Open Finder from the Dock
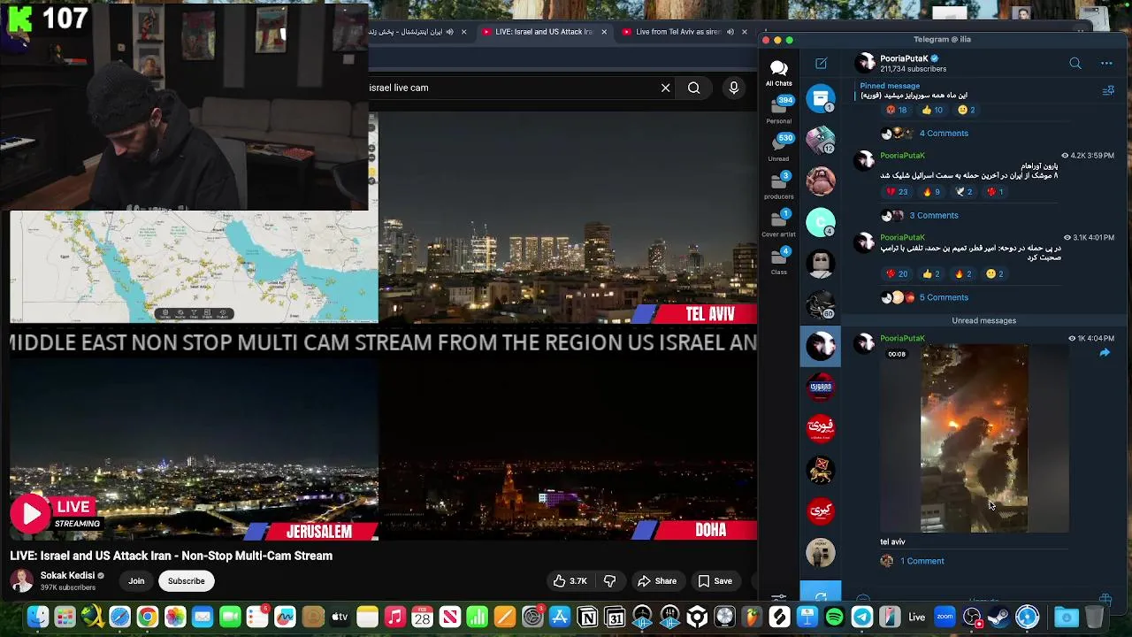Viewport: 1132px width, 637px height. pos(37,617)
